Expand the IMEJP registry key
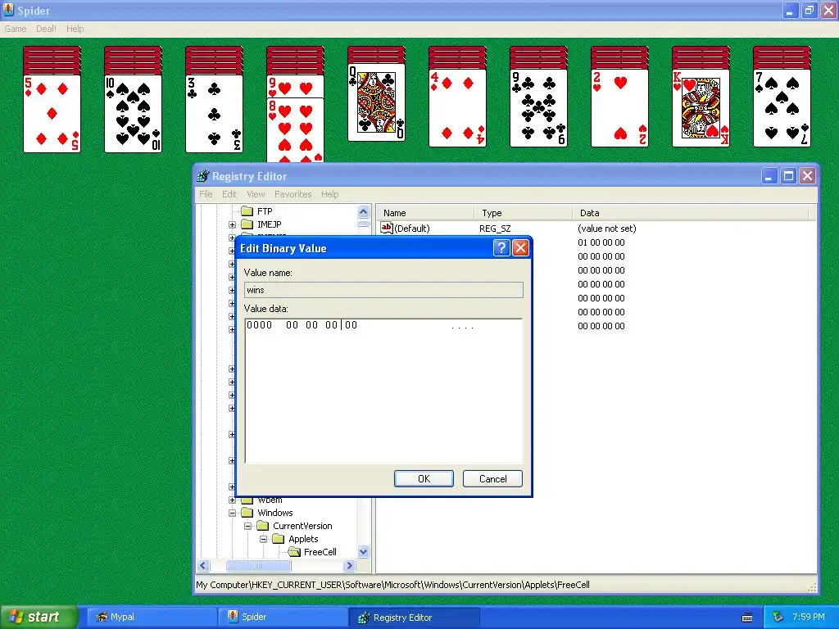Screen dimensions: 839x629 point(232,224)
